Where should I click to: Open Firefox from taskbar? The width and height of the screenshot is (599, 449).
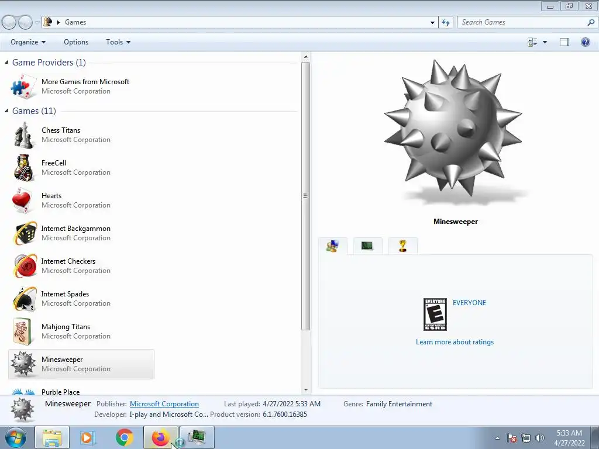tap(160, 437)
